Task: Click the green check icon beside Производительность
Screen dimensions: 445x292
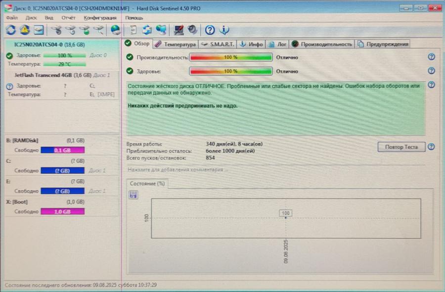Action: [x=130, y=57]
